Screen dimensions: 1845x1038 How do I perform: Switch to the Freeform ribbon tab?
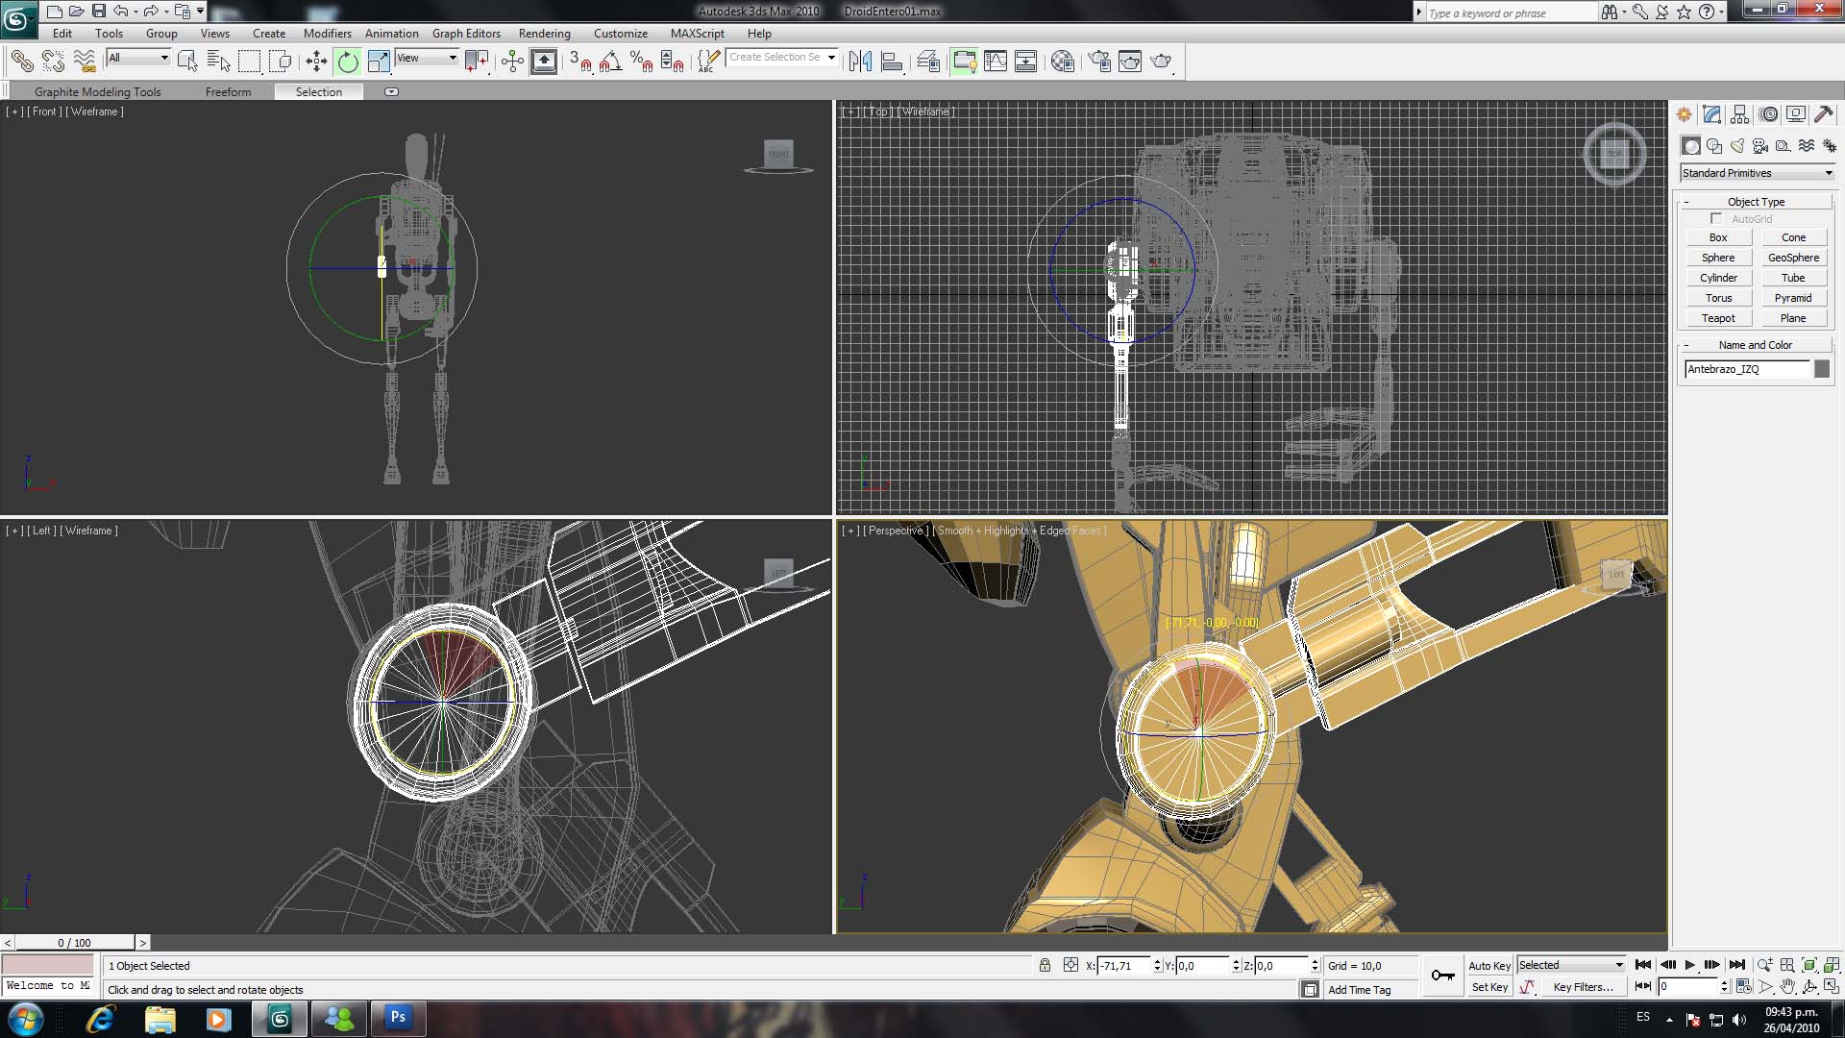tap(228, 92)
